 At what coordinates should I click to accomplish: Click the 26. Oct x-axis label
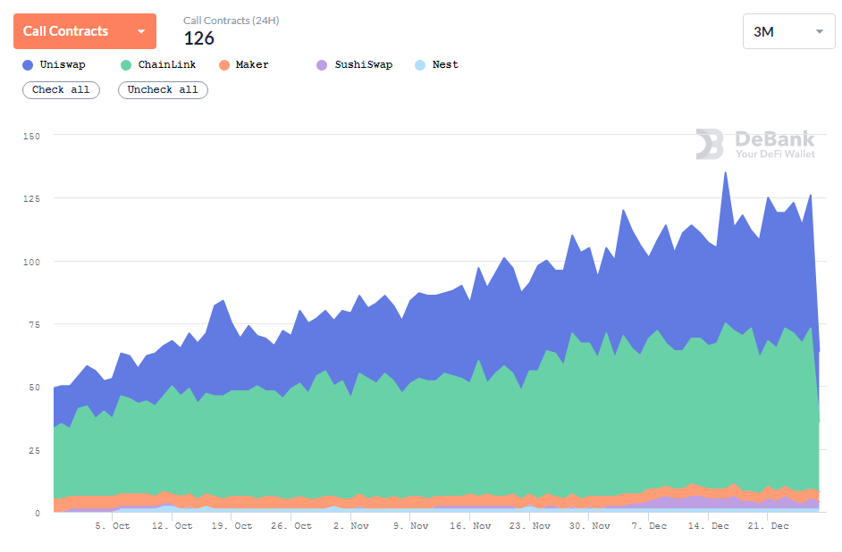tap(291, 526)
